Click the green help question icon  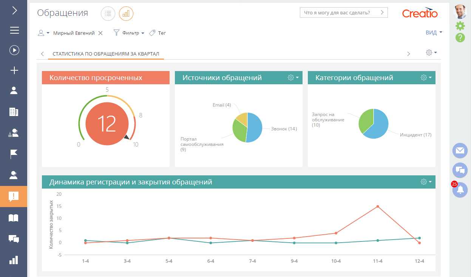tap(460, 38)
